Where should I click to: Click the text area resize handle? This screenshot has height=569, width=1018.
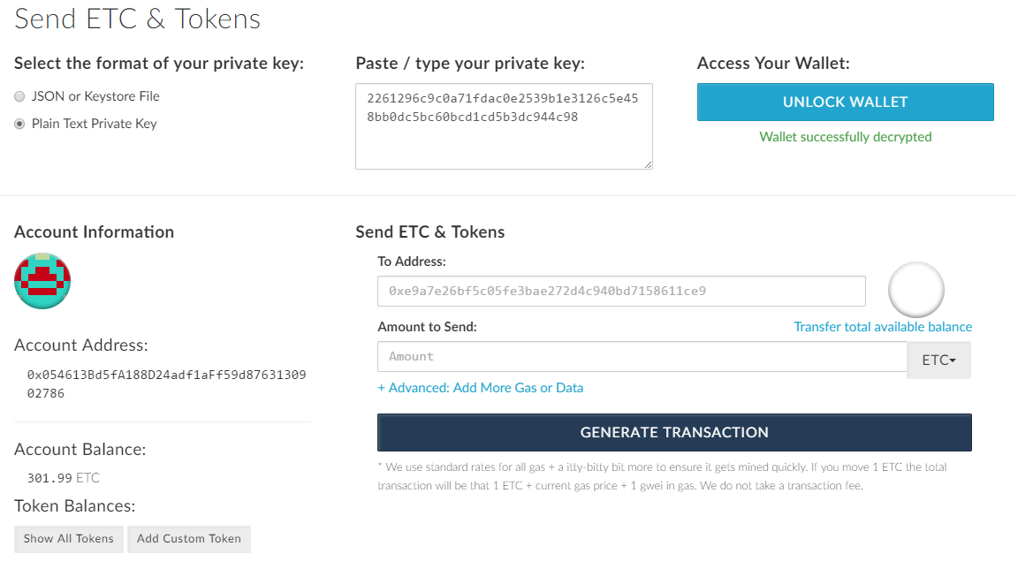click(648, 165)
